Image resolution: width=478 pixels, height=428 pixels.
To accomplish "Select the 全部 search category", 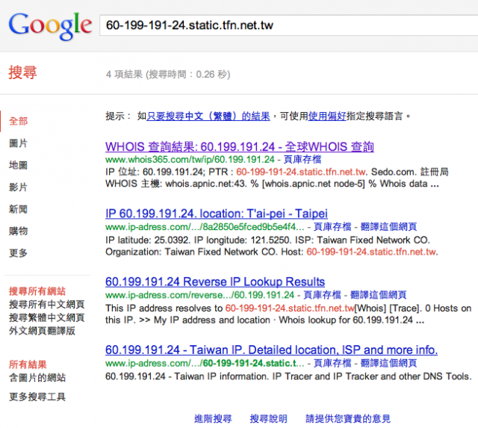I will click(18, 121).
